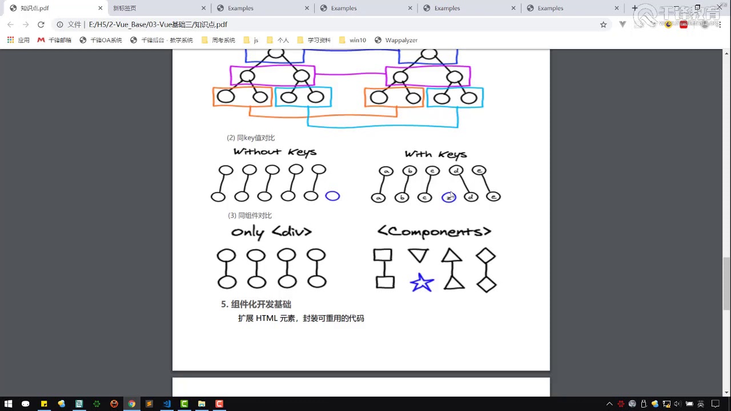Close the 知识点.pdf tab
This screenshot has height=411, width=731.
coord(101,8)
